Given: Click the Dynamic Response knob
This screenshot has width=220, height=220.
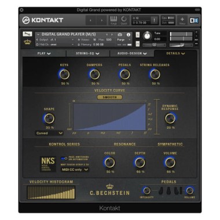Looking at the screenshot, I should coord(170,119).
